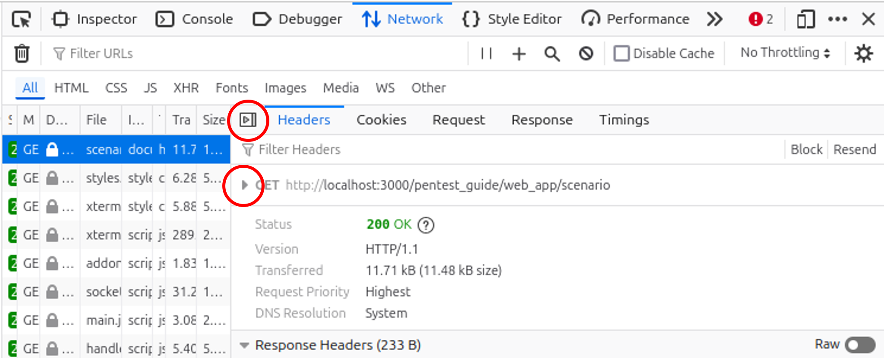Filter requests by Fonts
The image size is (884, 358).
[232, 88]
